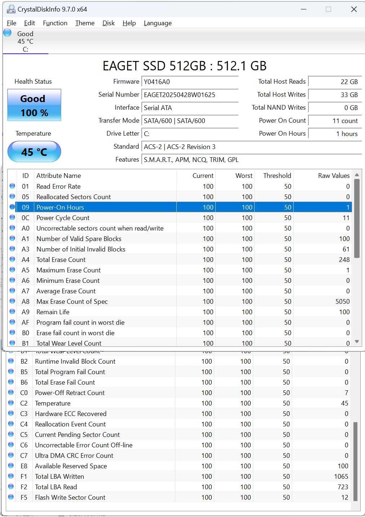Click the status orb for the C2 Temperature row

coord(11,403)
